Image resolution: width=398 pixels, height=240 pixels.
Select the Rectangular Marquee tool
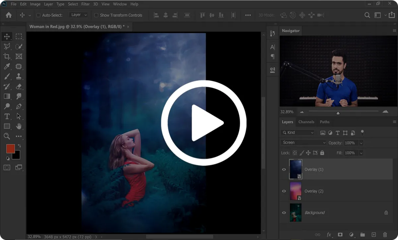coord(19,36)
